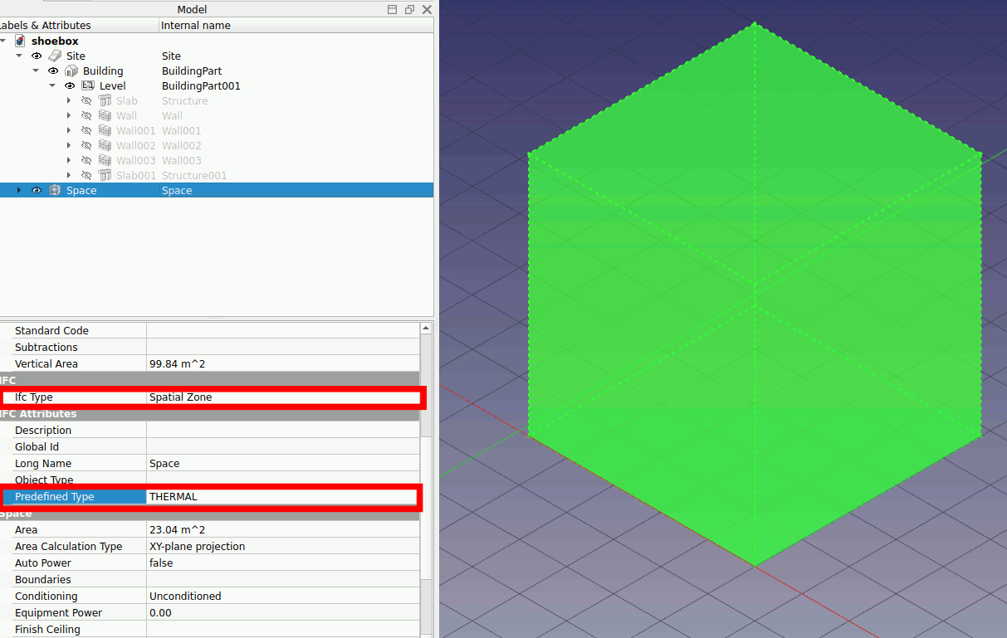Viewport: 1007px width, 638px height.
Task: Select the Wall entry in model tree
Action: pos(126,115)
